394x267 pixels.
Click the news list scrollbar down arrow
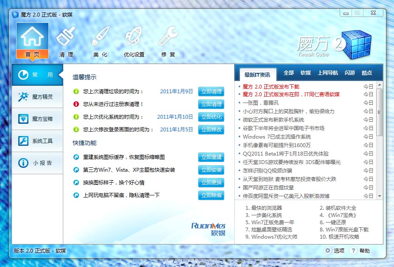(x=379, y=196)
